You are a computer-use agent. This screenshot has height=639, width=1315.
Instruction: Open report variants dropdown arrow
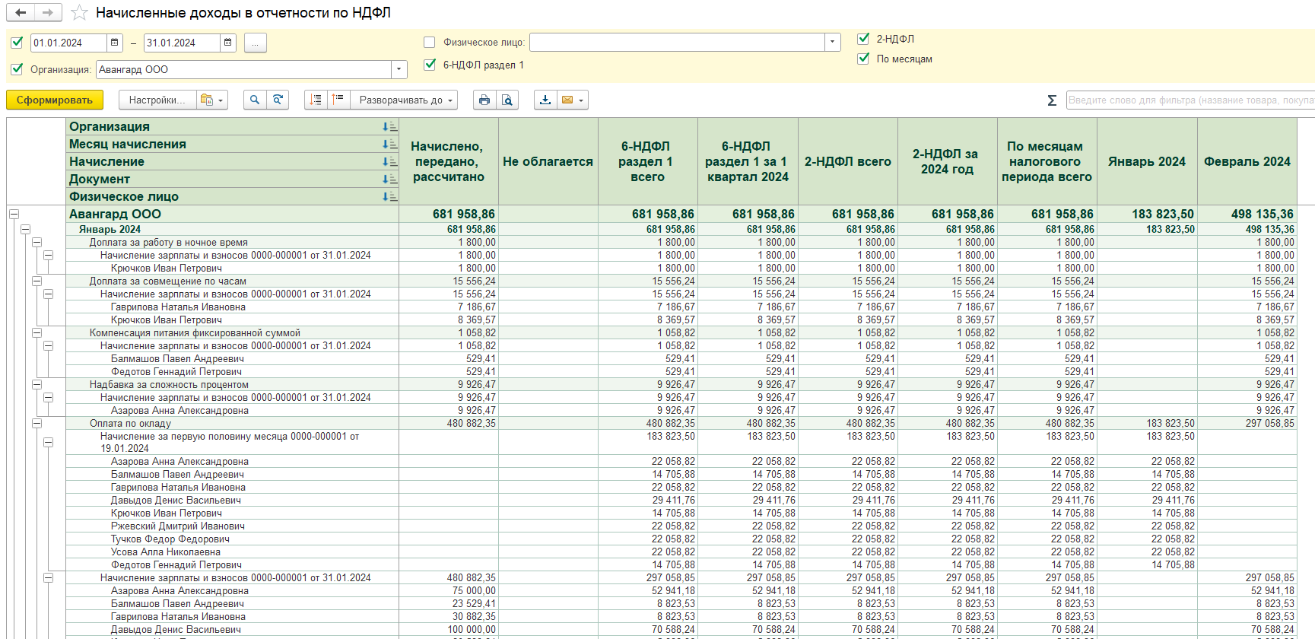pyautogui.click(x=221, y=100)
